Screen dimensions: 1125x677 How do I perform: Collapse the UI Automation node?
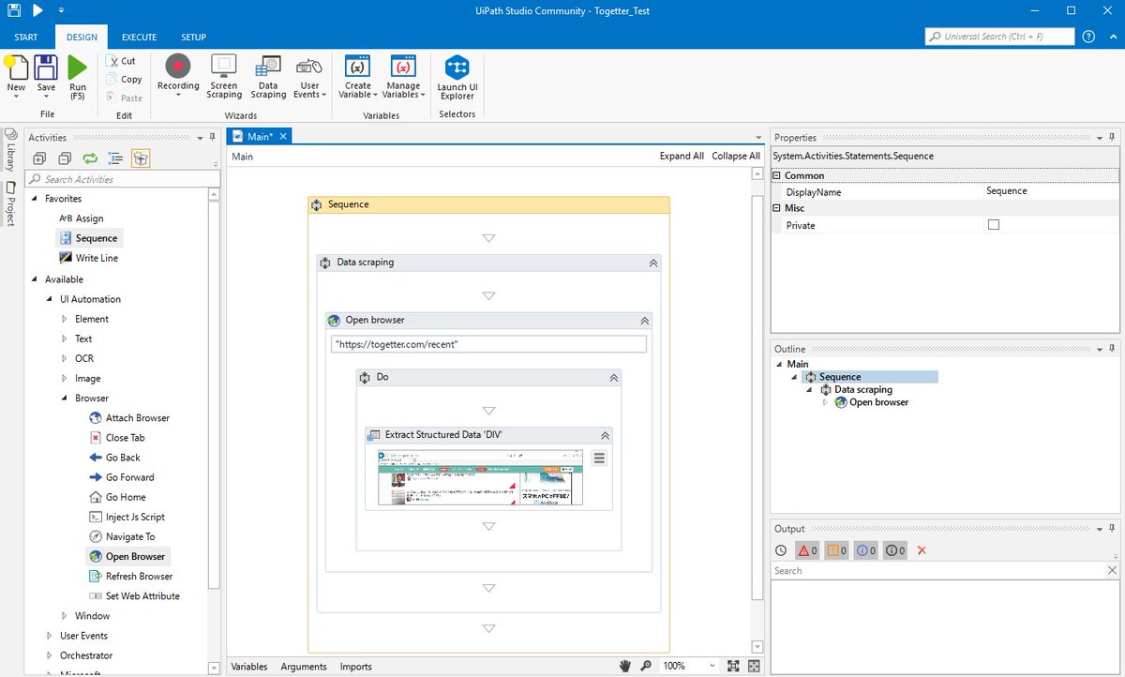(x=51, y=299)
